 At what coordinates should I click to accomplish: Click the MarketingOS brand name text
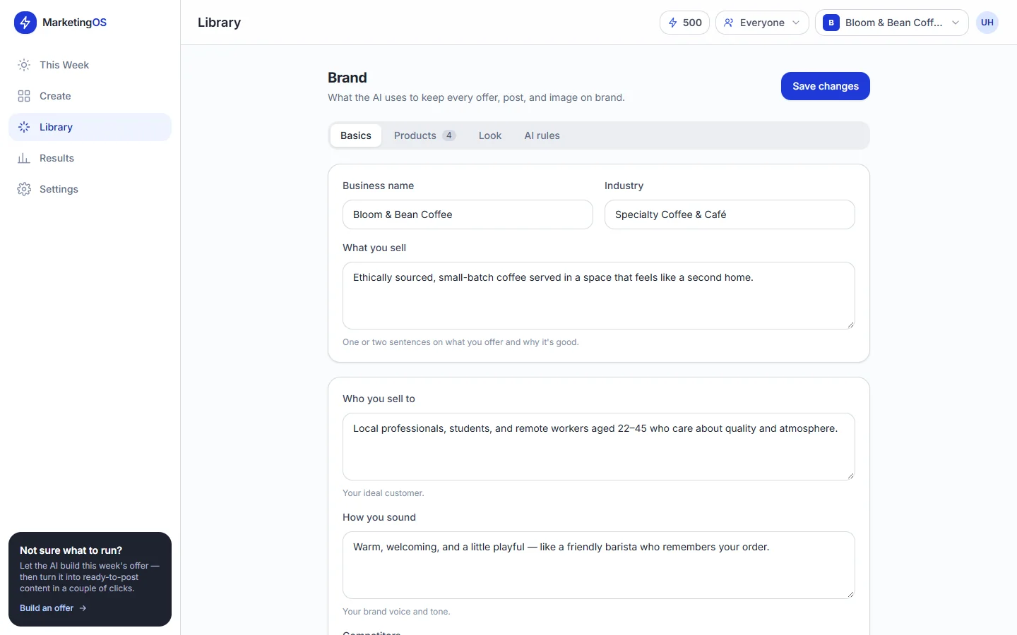[74, 23]
